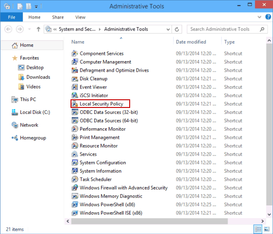The width and height of the screenshot is (273, 234).
Task: Open Desktop under Favorites
Action: (35, 68)
